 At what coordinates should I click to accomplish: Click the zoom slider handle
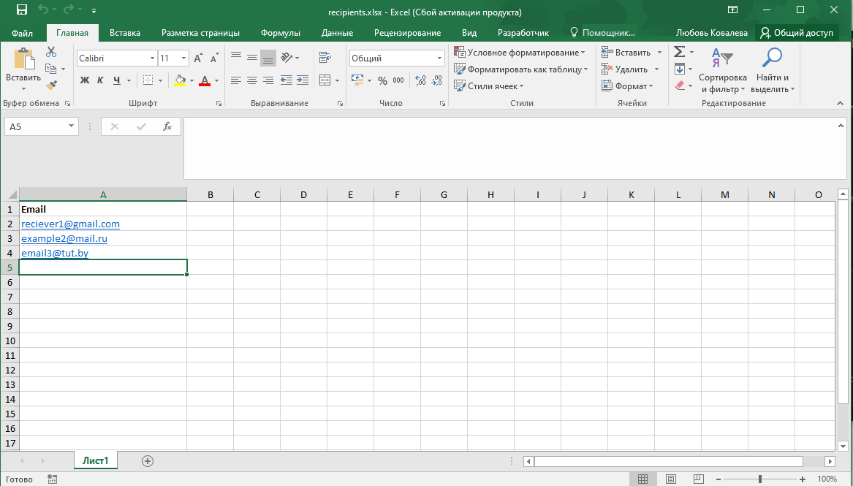(760, 479)
